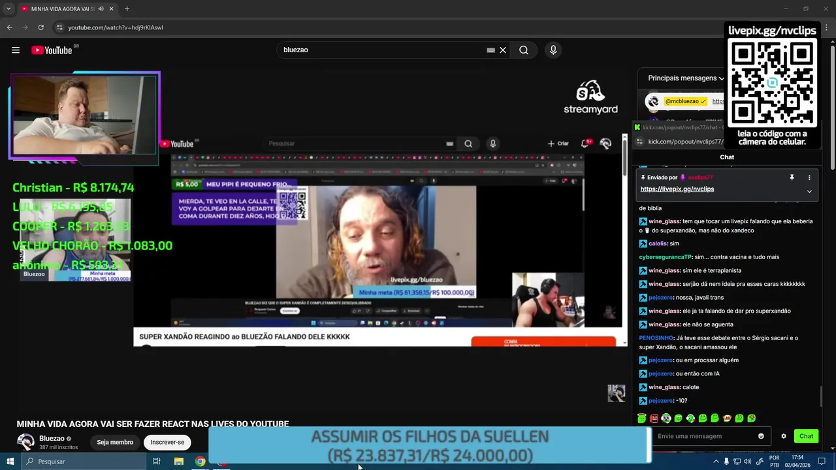Open Windows Start menu
This screenshot has width=836, height=470.
(x=10, y=462)
